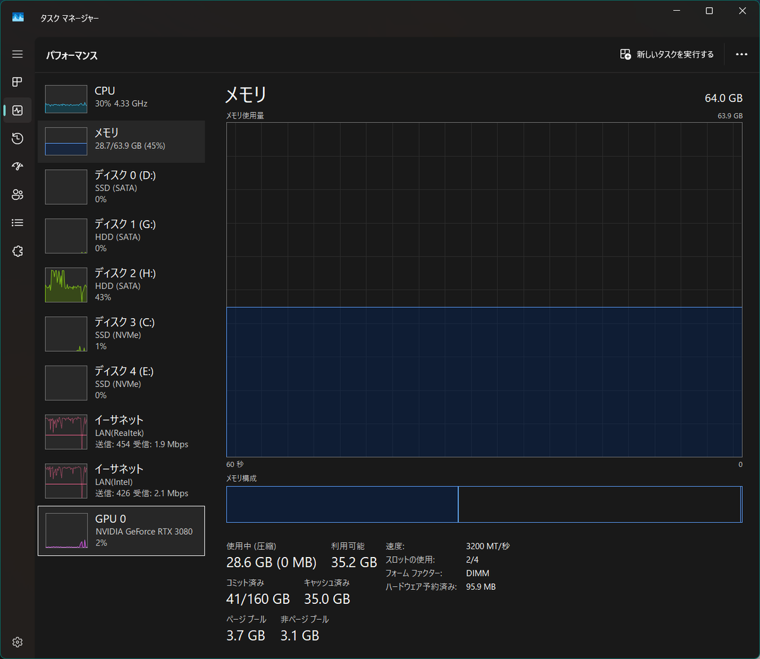Image resolution: width=760 pixels, height=659 pixels.
Task: Click the run new task icon
Action: click(x=625, y=54)
